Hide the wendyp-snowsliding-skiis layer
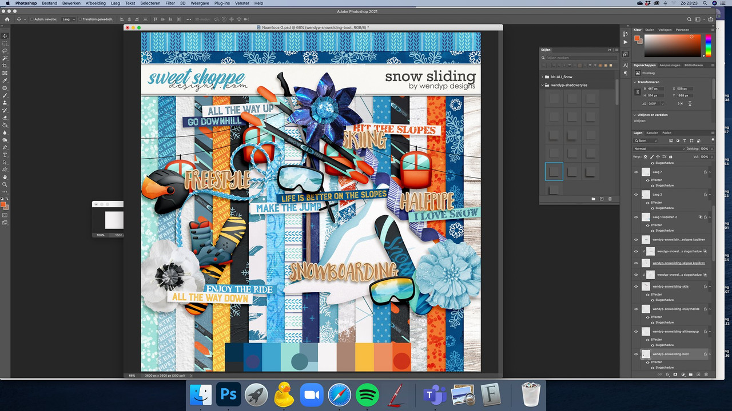 [x=636, y=287]
